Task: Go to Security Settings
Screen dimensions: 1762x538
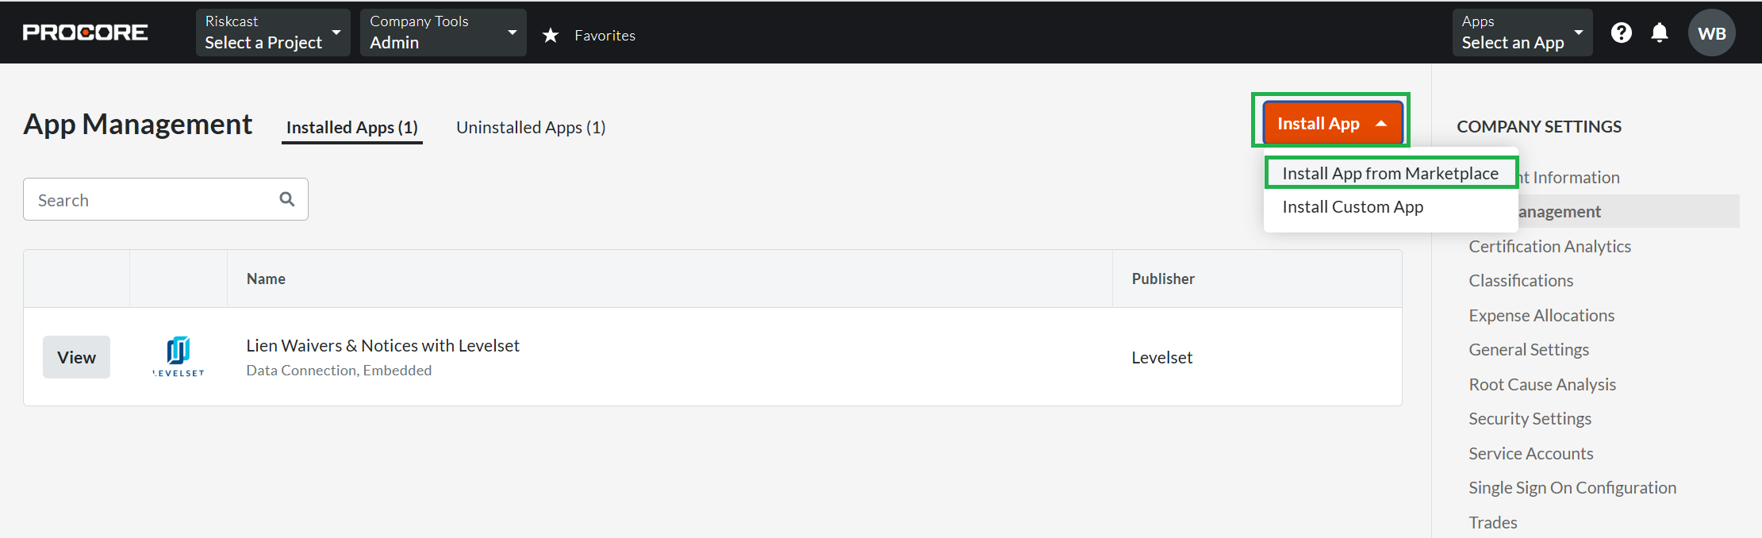Action: (1530, 419)
